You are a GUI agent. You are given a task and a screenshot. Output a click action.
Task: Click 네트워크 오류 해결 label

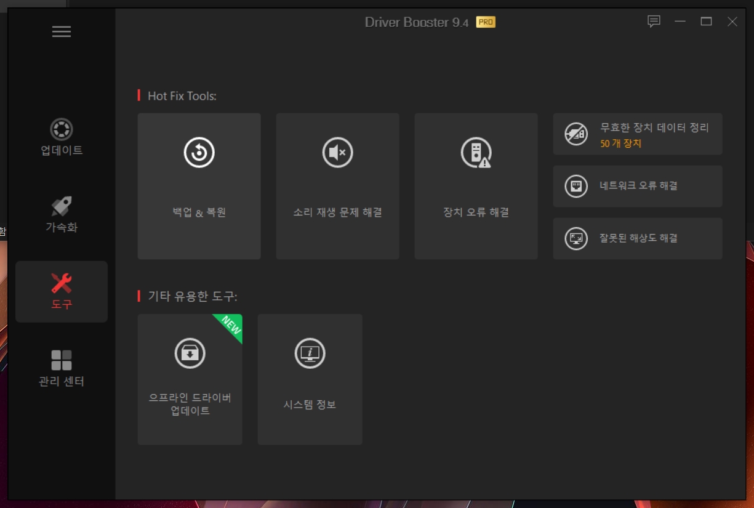[639, 185]
